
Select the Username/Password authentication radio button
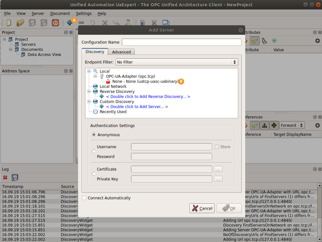coord(94,151)
